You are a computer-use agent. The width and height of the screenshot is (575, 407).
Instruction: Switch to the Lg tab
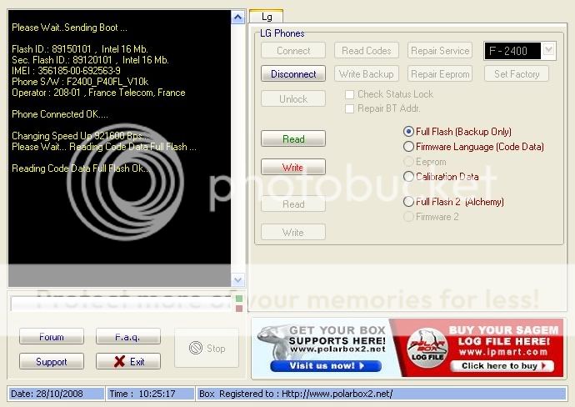pos(267,17)
